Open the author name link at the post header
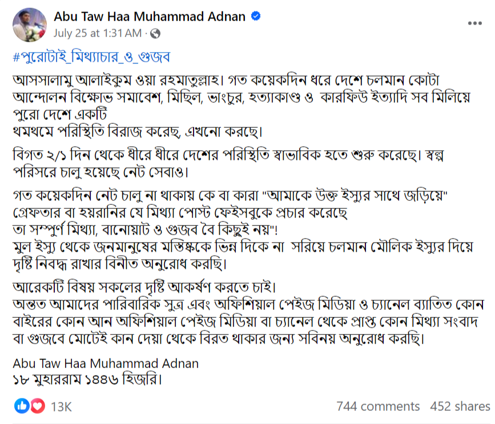 coord(150,17)
